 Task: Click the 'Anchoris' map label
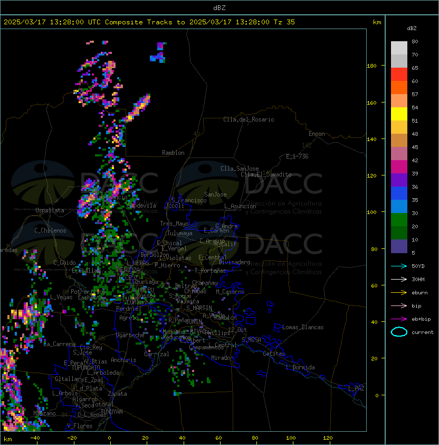pos(123,360)
